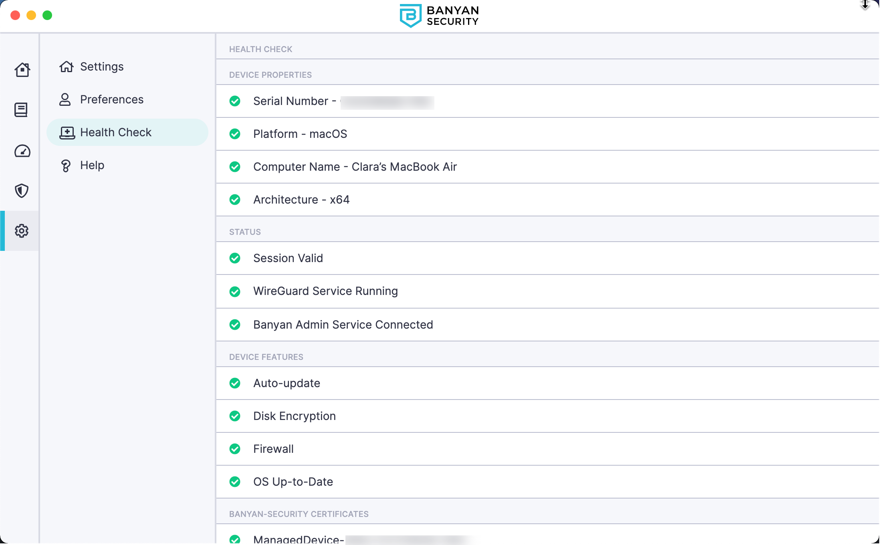
Task: Select the Health Check menu item
Action: tap(127, 132)
